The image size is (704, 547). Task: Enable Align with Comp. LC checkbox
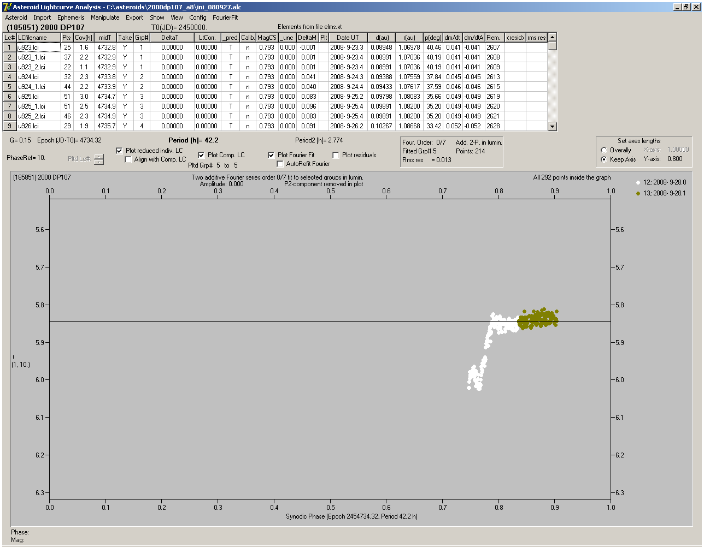coord(128,159)
